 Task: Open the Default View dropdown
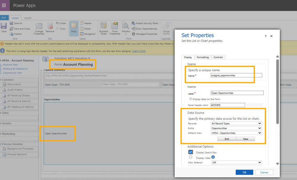click(x=236, y=133)
